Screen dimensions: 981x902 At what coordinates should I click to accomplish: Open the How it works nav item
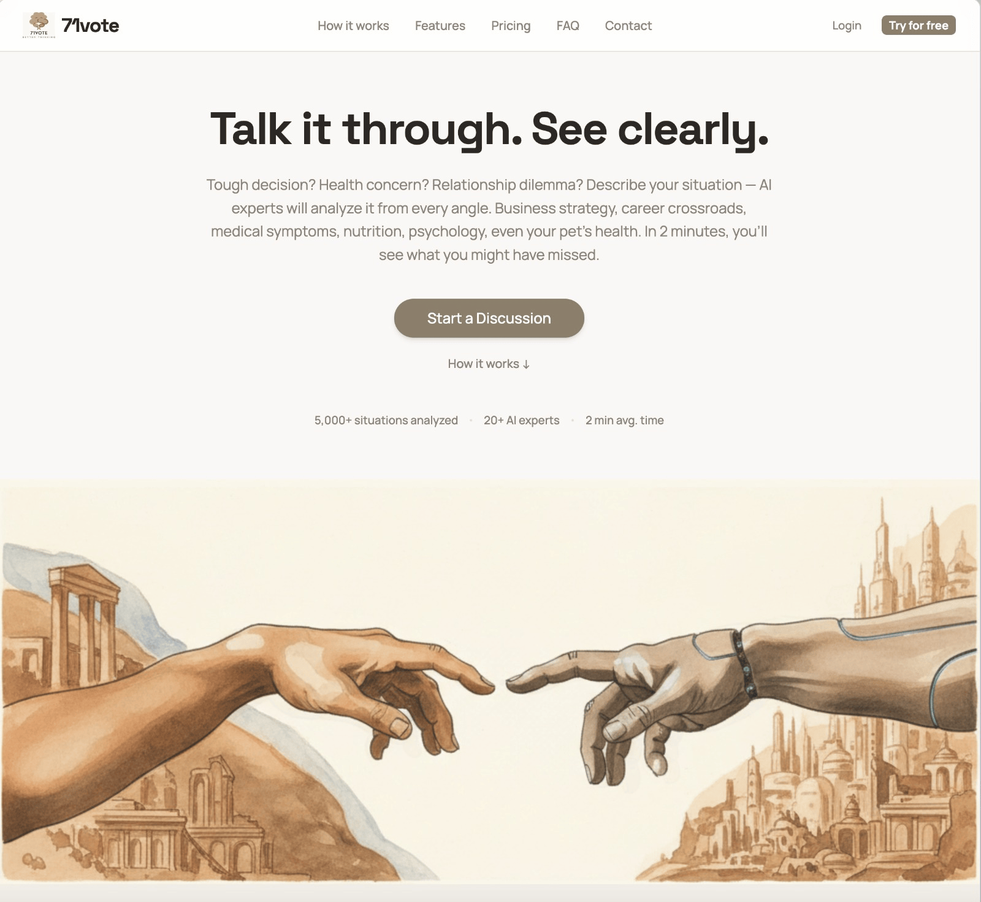(353, 26)
